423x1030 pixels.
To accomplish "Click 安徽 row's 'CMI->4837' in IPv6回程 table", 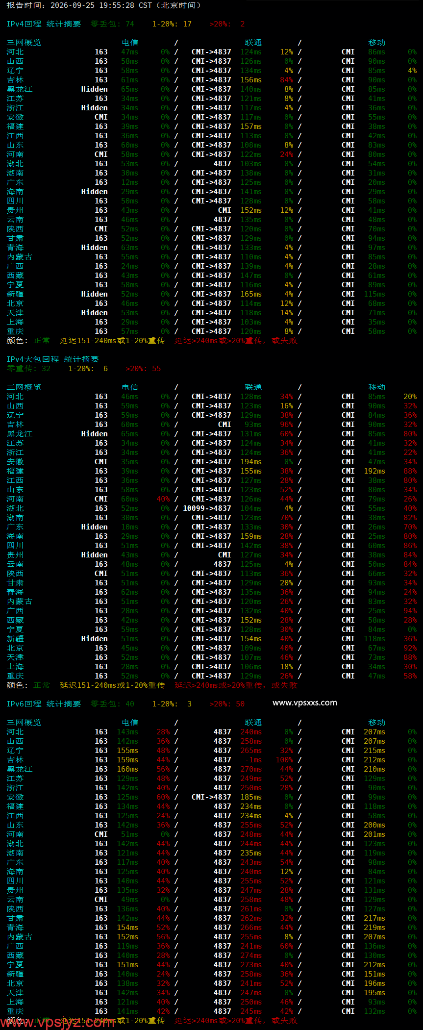I will point(211,797).
